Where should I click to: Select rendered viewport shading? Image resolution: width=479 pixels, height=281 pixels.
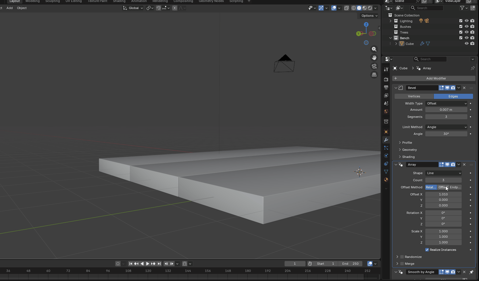370,8
